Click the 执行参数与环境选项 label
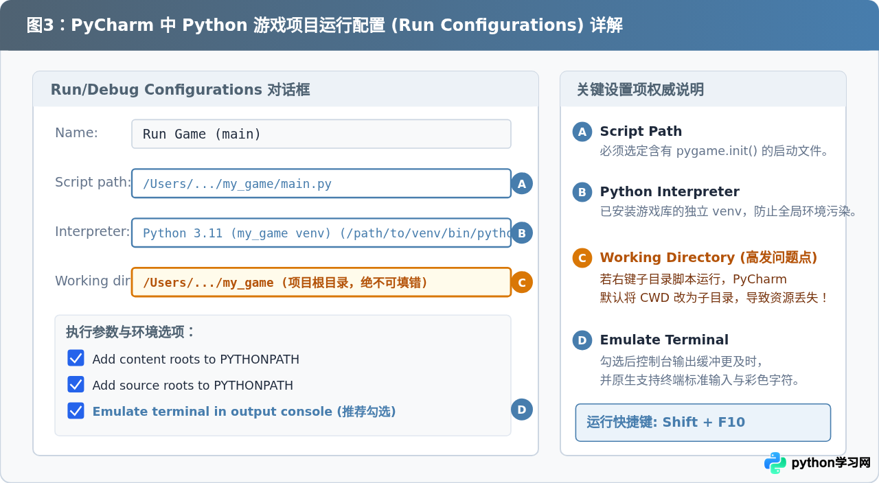Viewport: 879px width, 483px height. coord(130,332)
